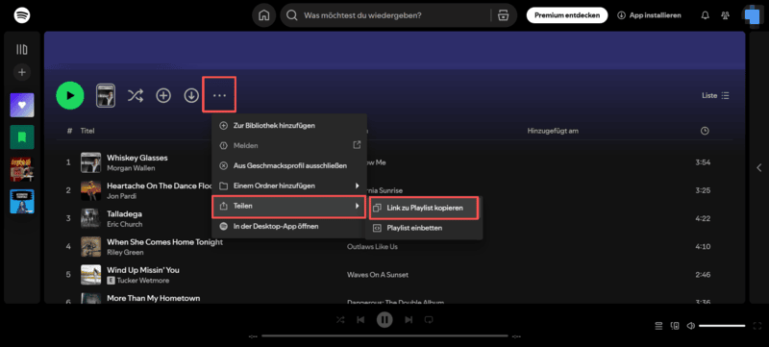Open Your Library icon
769x347 pixels.
tap(22, 49)
